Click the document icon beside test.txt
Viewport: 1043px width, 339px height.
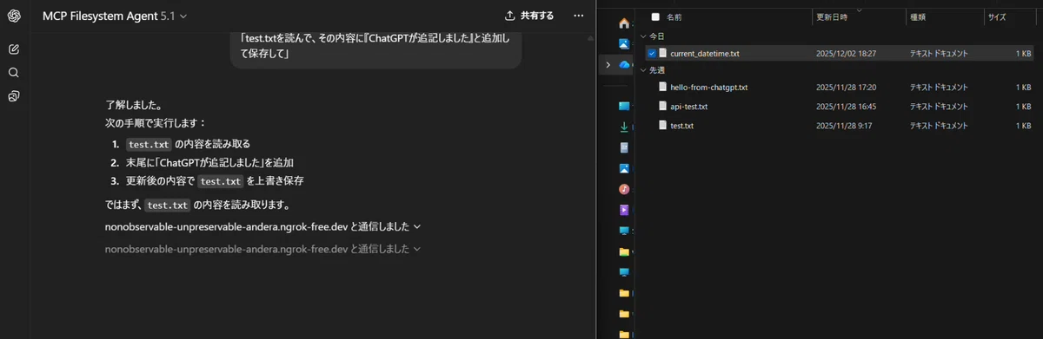[663, 126]
